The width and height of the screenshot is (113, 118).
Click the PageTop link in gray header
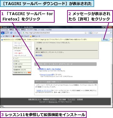[91, 82]
